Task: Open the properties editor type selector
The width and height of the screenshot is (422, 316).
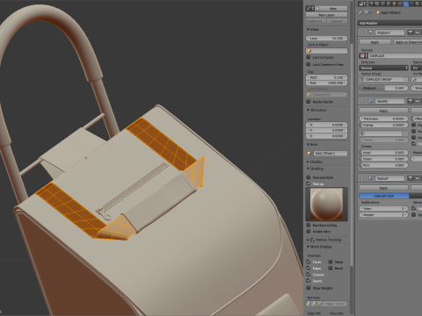Action: [x=362, y=4]
